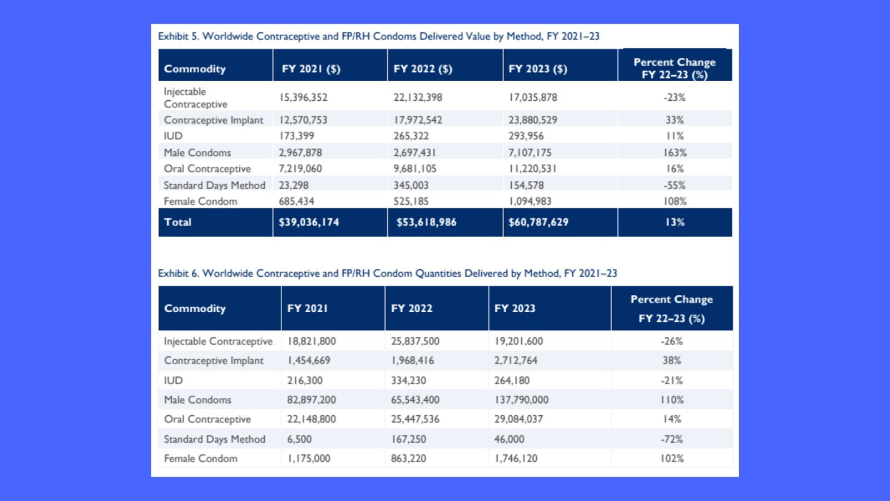Click the -72% percent change cell
The height and width of the screenshot is (501, 890).
tap(672, 439)
